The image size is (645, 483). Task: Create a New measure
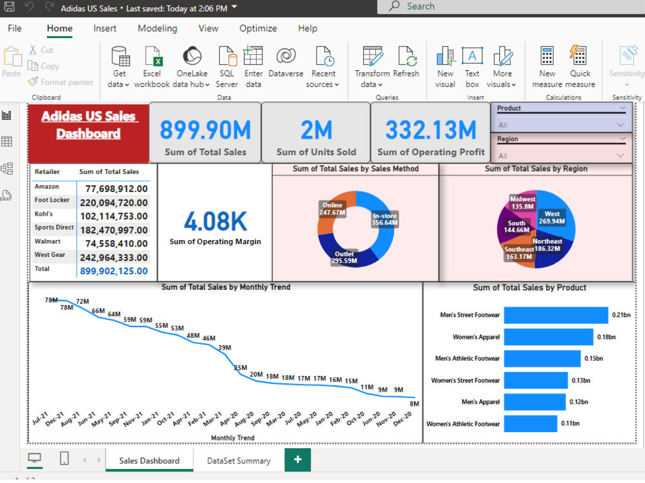tap(547, 67)
